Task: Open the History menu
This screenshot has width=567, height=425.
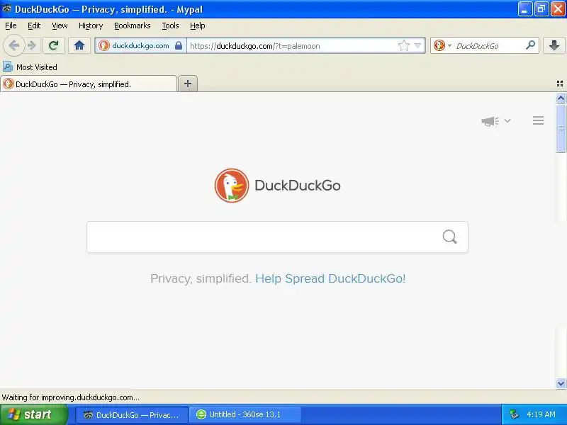Action: [91, 25]
